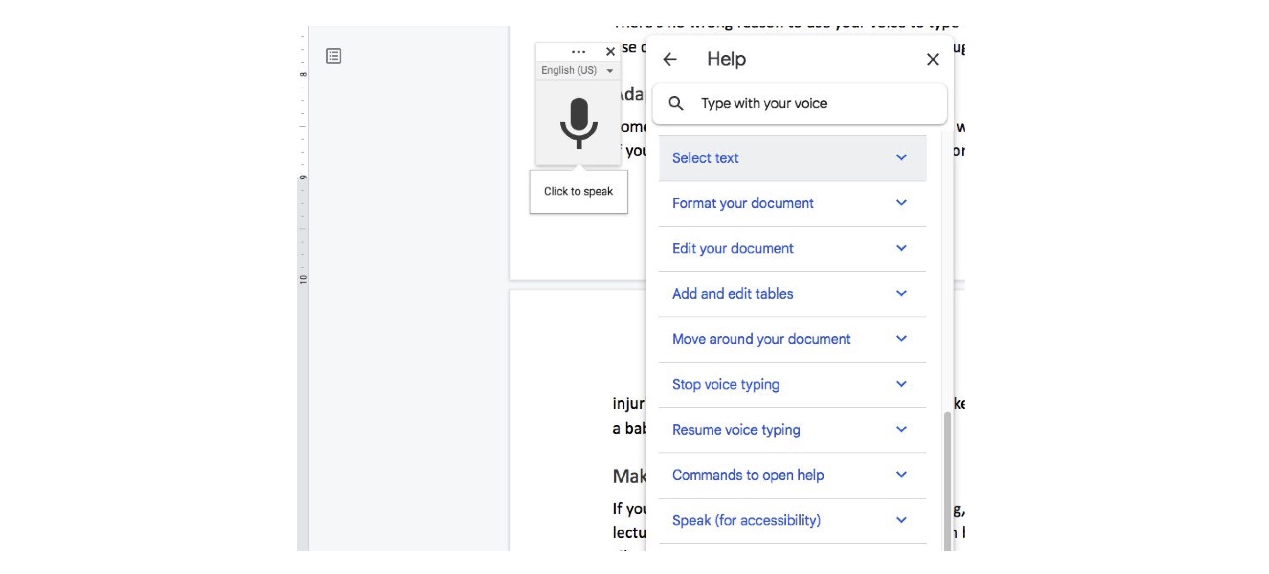Screen dimensions: 1269x574
Task: Select the Edit your document option
Action: coord(733,248)
